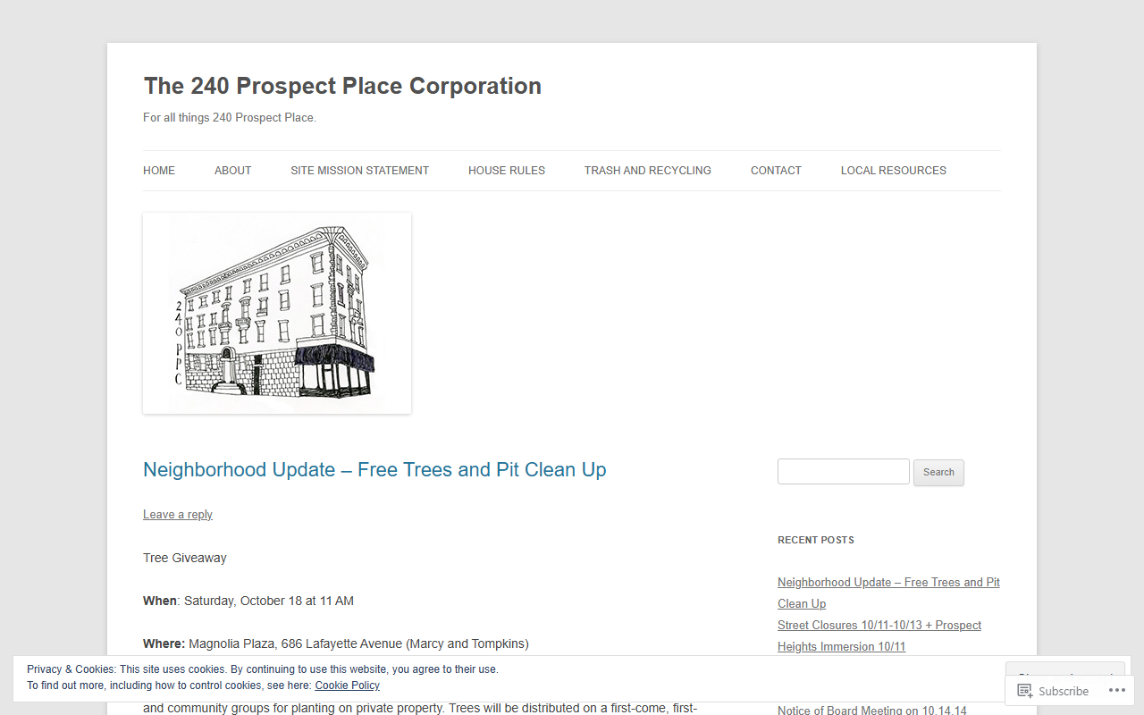Image resolution: width=1144 pixels, height=715 pixels.
Task: Click the Tree Giveaway text
Action: [x=185, y=558]
